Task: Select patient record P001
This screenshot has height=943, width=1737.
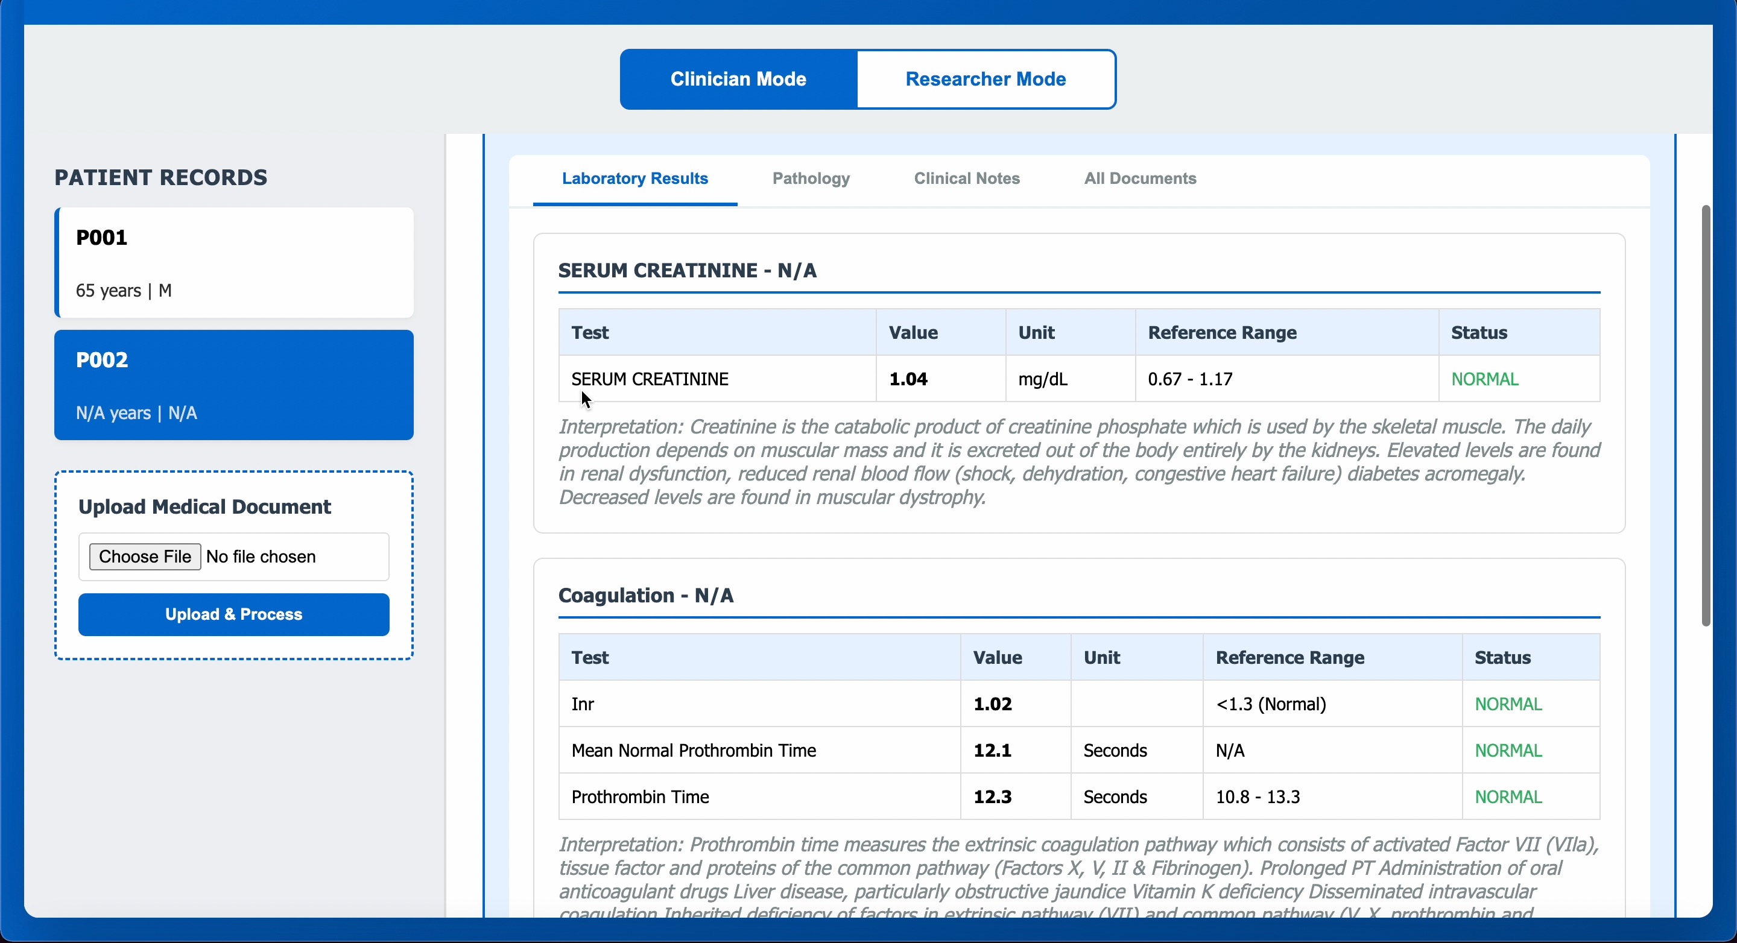Action: click(234, 263)
